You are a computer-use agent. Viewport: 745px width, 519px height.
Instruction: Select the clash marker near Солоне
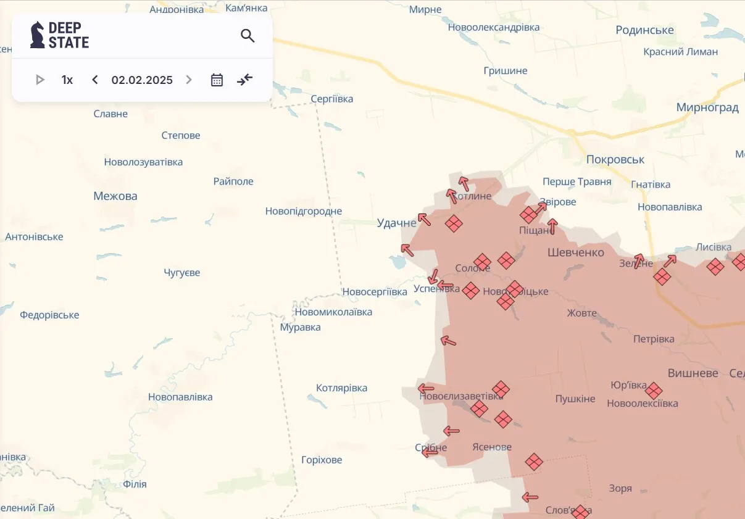point(482,262)
